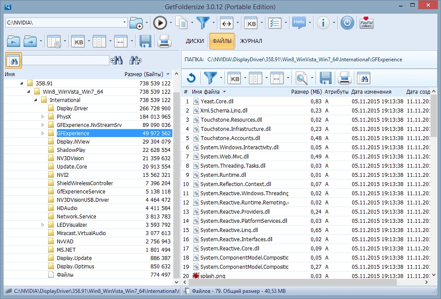The width and height of the screenshot is (441, 299).
Task: Click the folder back arrow icon
Action: click(14, 42)
